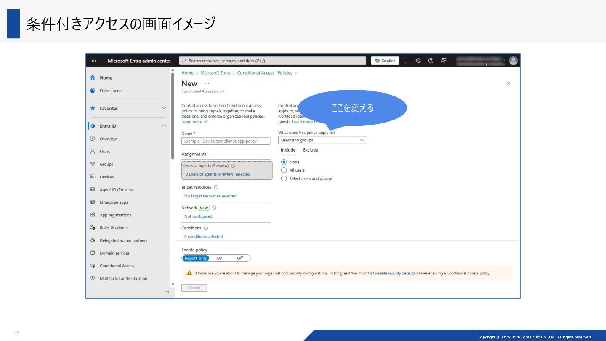The height and width of the screenshot is (341, 606).
Task: Show info for Users or agents (Preview)
Action: [x=233, y=166]
